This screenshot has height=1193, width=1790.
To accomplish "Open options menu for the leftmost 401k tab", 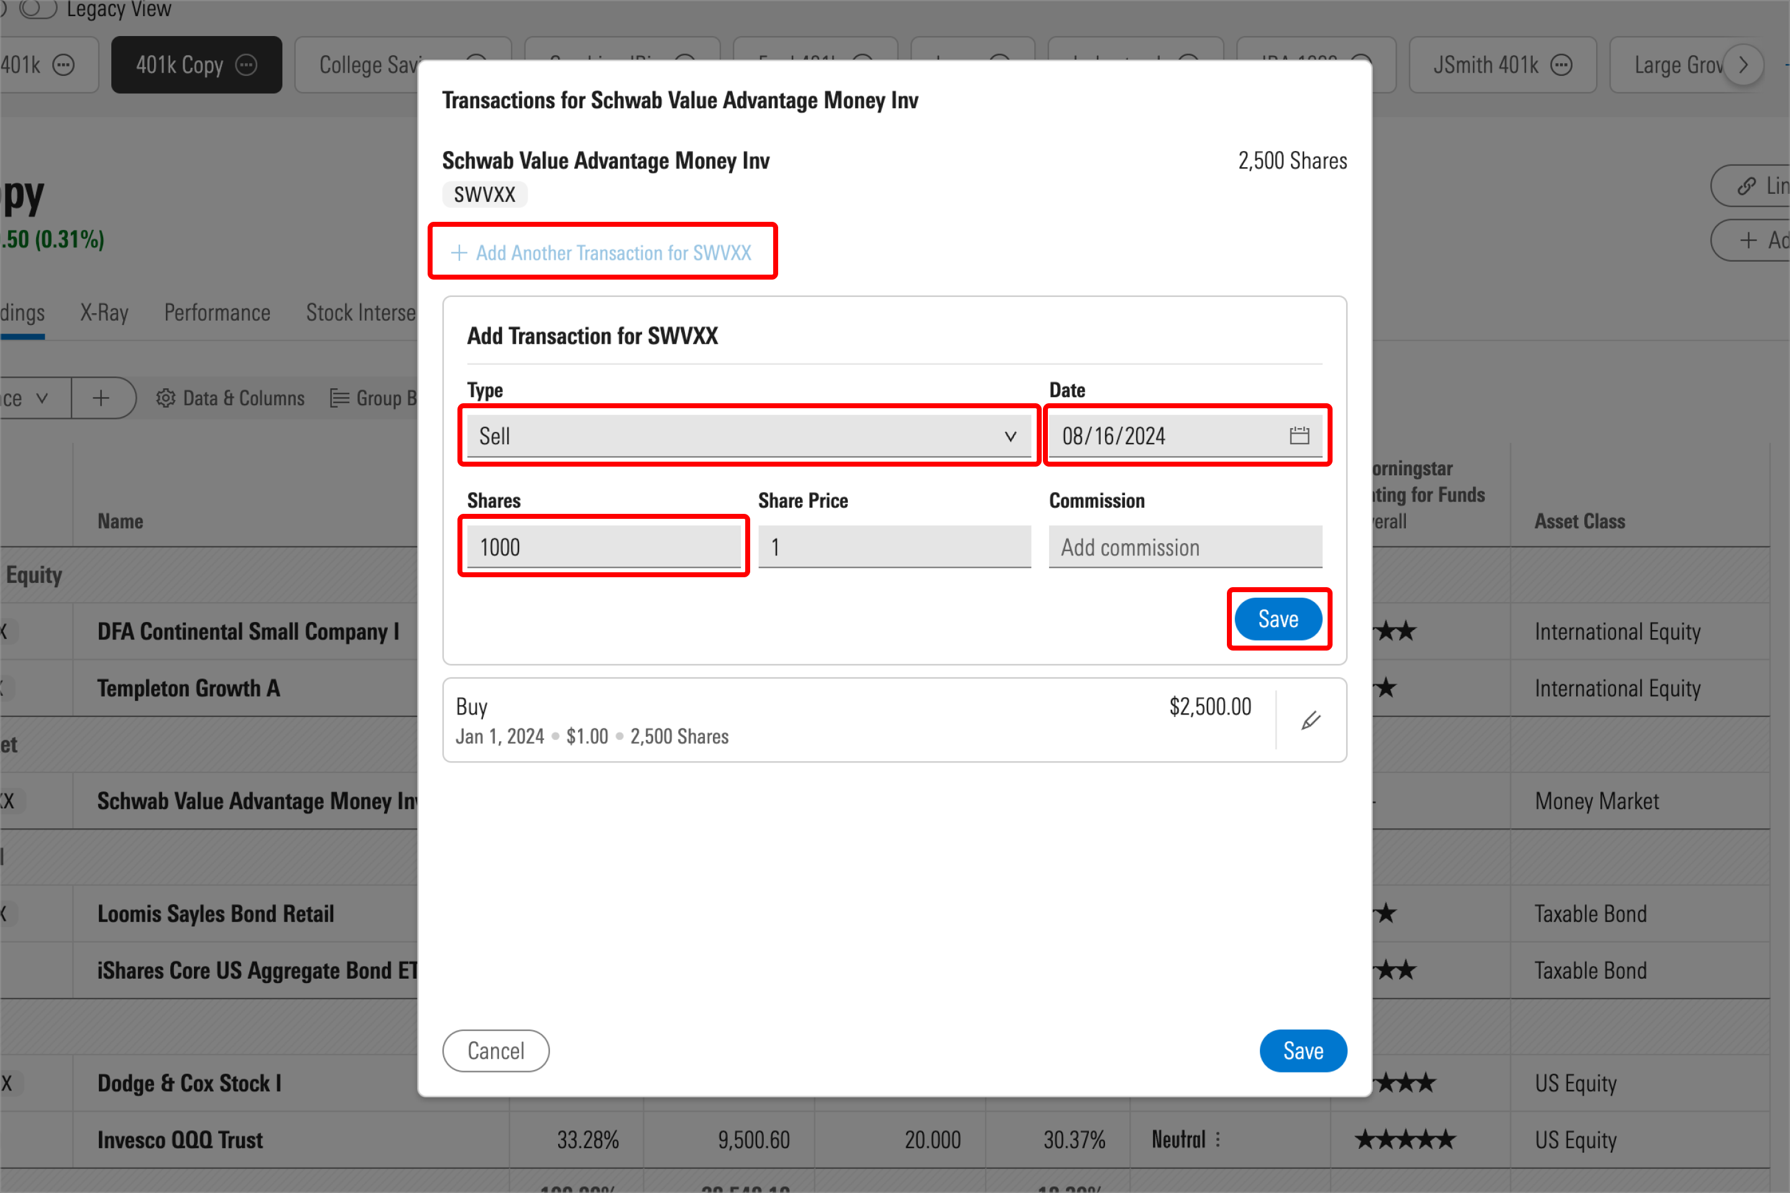I will click(64, 65).
